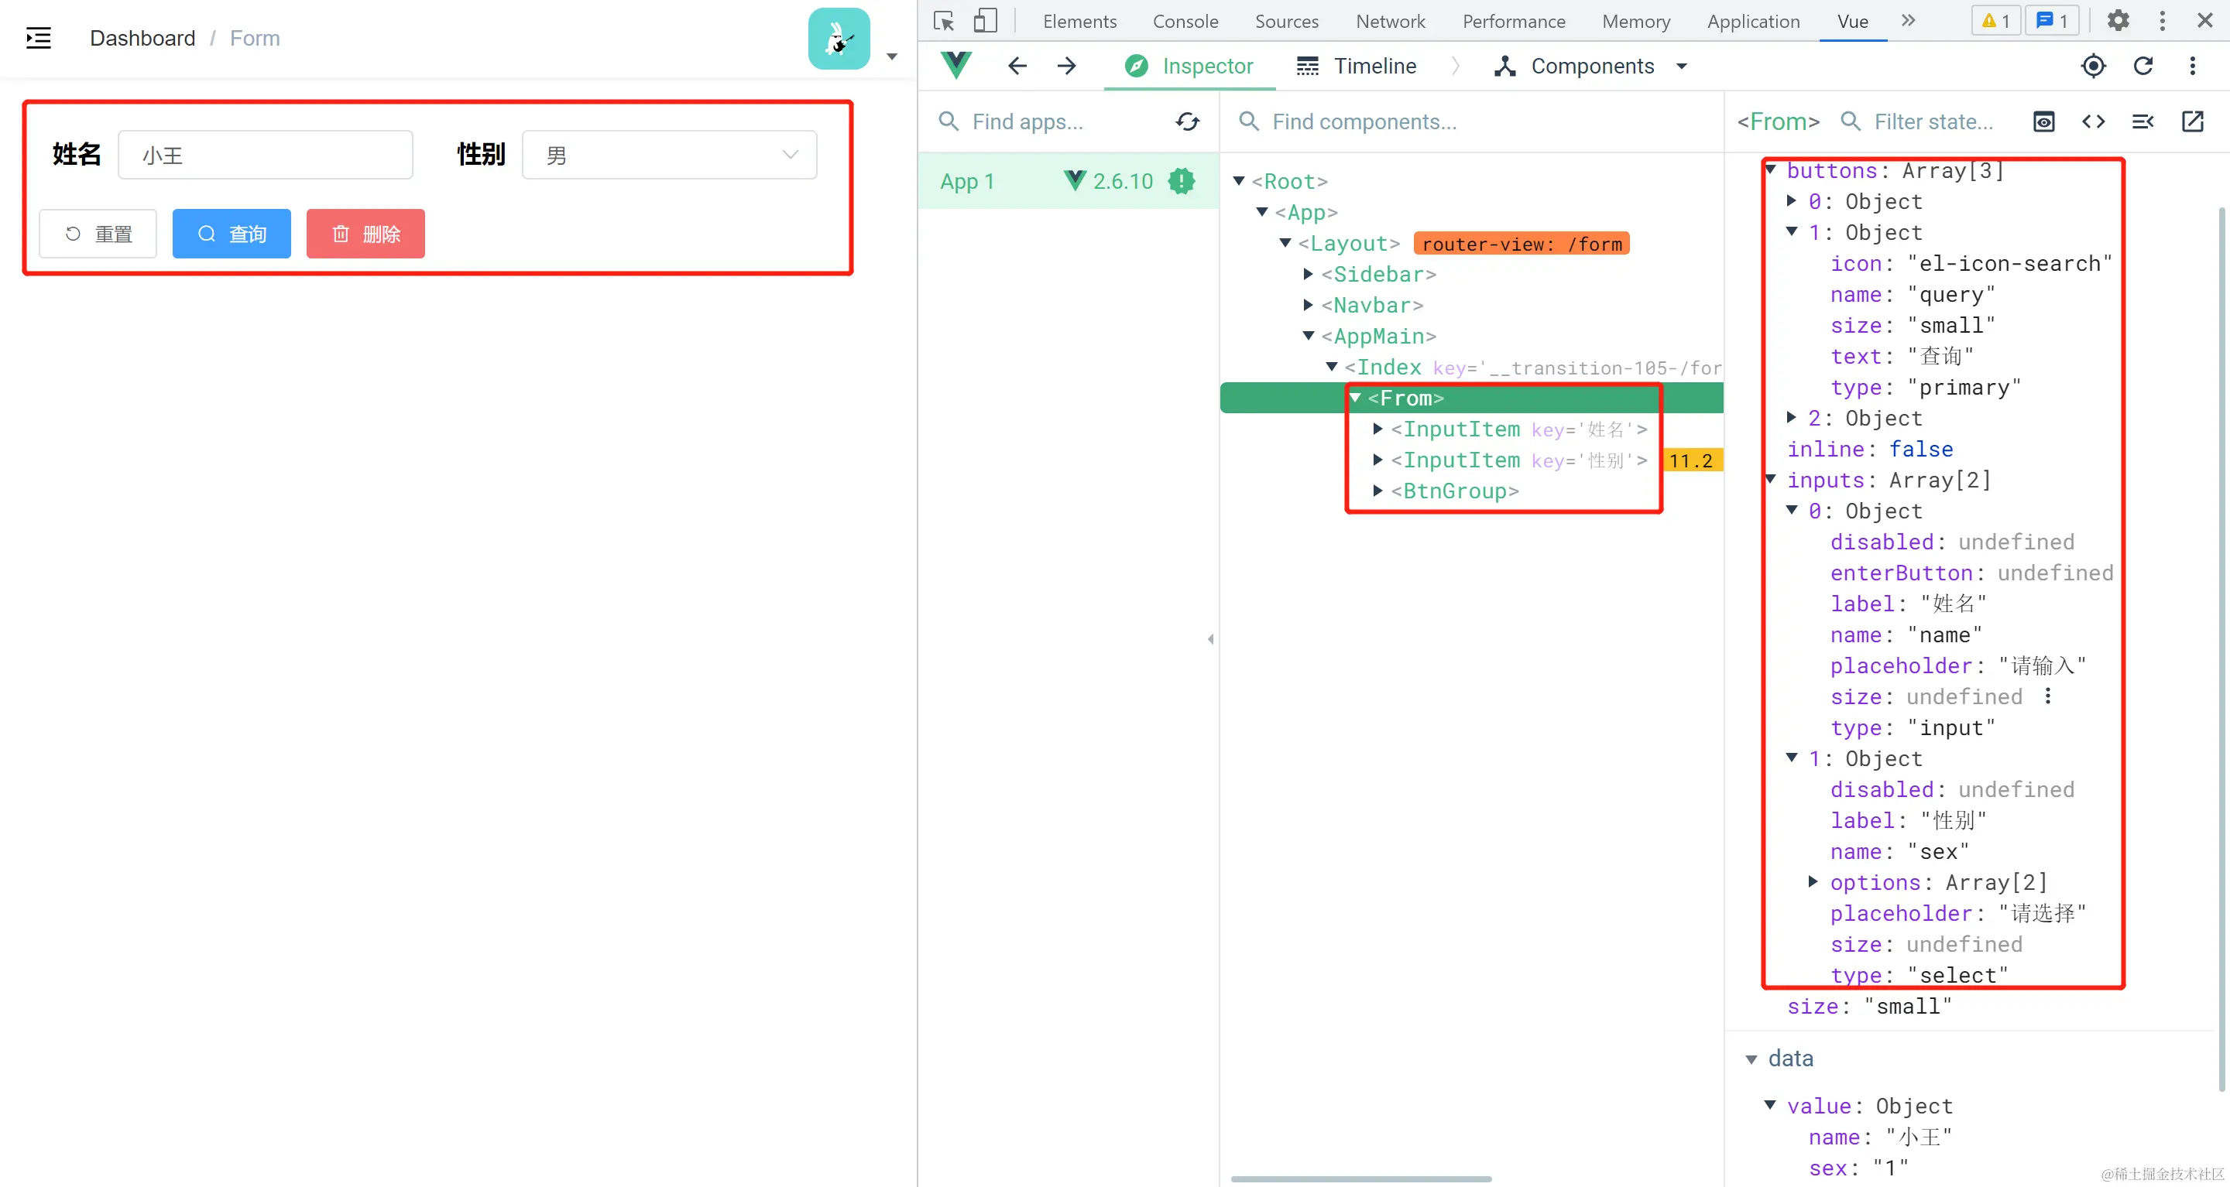This screenshot has width=2230, height=1187.
Task: Click open in editor icon
Action: coord(2192,122)
